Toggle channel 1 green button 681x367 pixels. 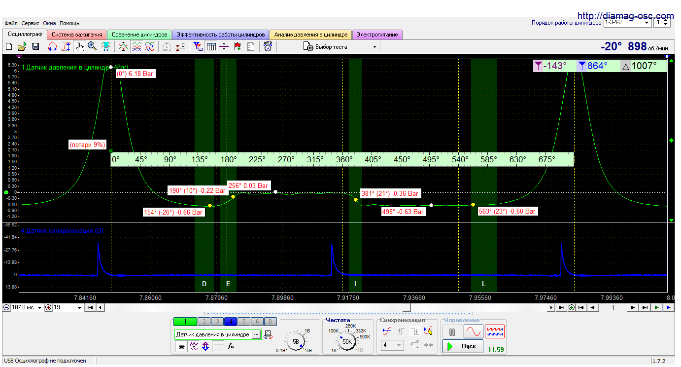(185, 321)
